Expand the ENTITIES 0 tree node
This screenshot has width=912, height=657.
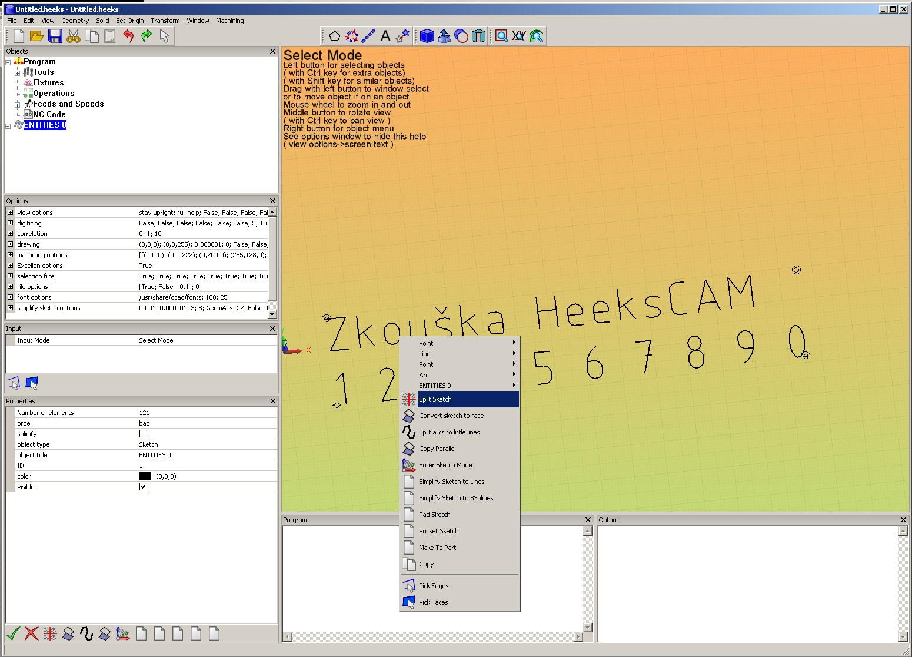pos(8,125)
